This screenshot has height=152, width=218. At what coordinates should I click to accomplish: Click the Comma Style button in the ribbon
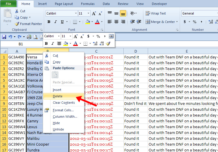tap(201, 22)
